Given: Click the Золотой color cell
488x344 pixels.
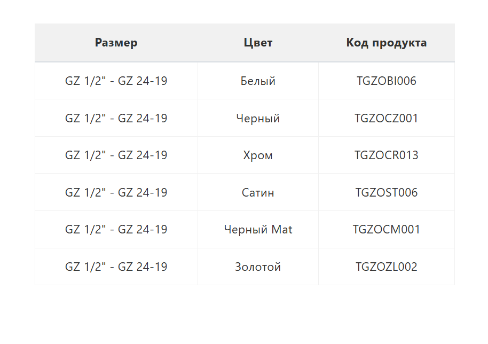Looking at the screenshot, I should click(258, 267).
